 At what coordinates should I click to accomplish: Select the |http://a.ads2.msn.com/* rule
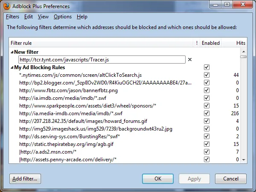[48, 152]
